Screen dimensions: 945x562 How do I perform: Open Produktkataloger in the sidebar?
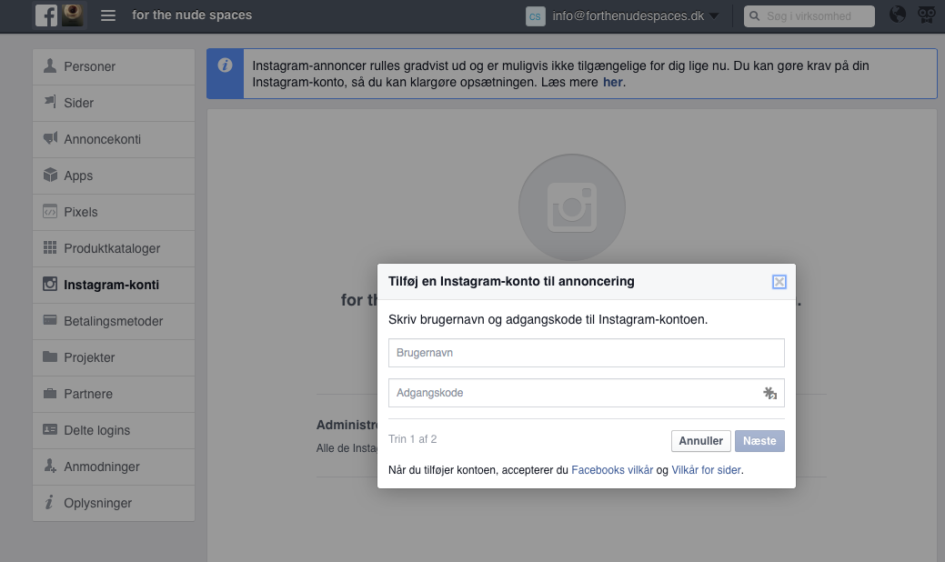114,249
